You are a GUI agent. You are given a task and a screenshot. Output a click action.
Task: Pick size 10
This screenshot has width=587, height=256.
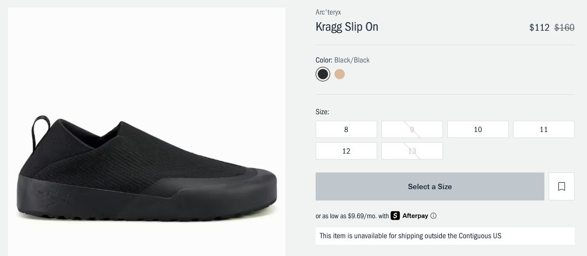(477, 129)
